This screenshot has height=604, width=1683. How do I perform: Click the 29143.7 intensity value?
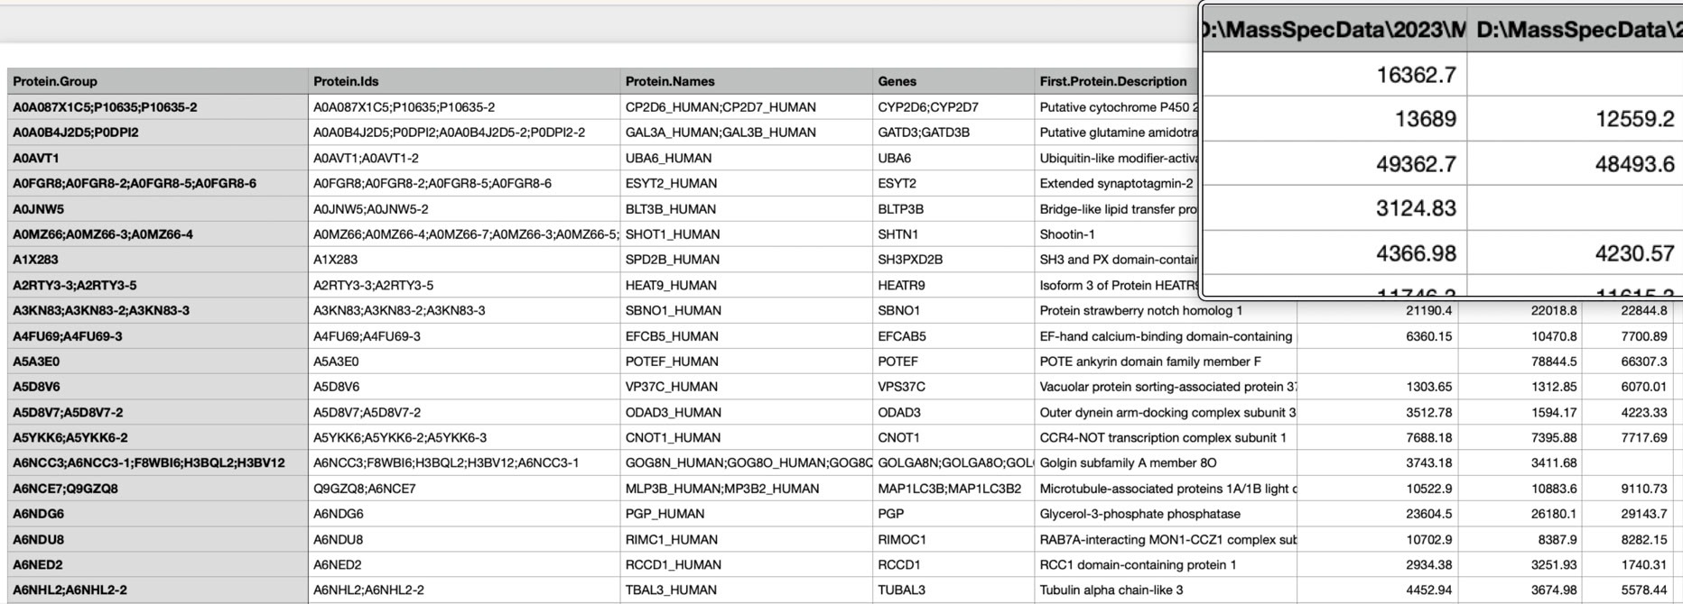(x=1643, y=514)
